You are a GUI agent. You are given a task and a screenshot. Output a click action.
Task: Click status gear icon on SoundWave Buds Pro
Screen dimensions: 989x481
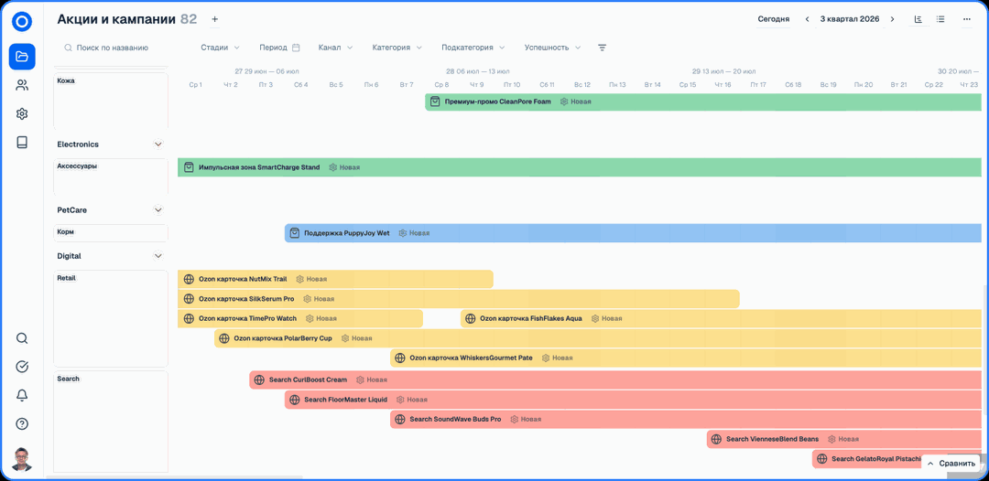pyautogui.click(x=514, y=420)
